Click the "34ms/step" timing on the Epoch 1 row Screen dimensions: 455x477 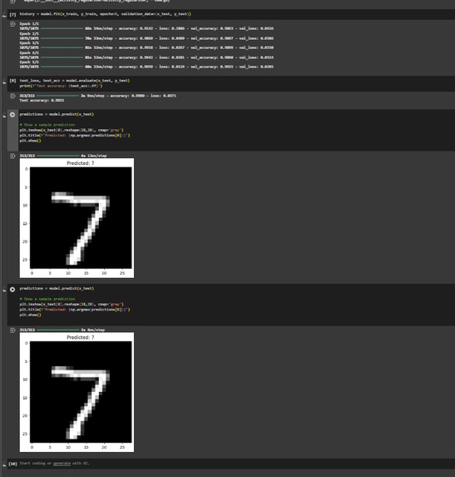coord(103,28)
